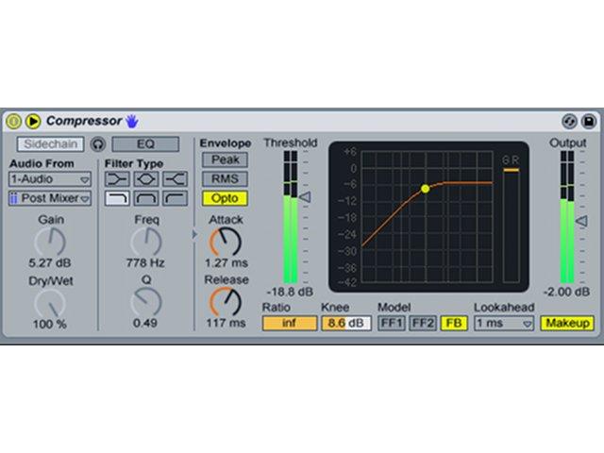Viewport: 604px width, 453px height.
Task: Click the Ratio value field showing inf
Action: [290, 323]
